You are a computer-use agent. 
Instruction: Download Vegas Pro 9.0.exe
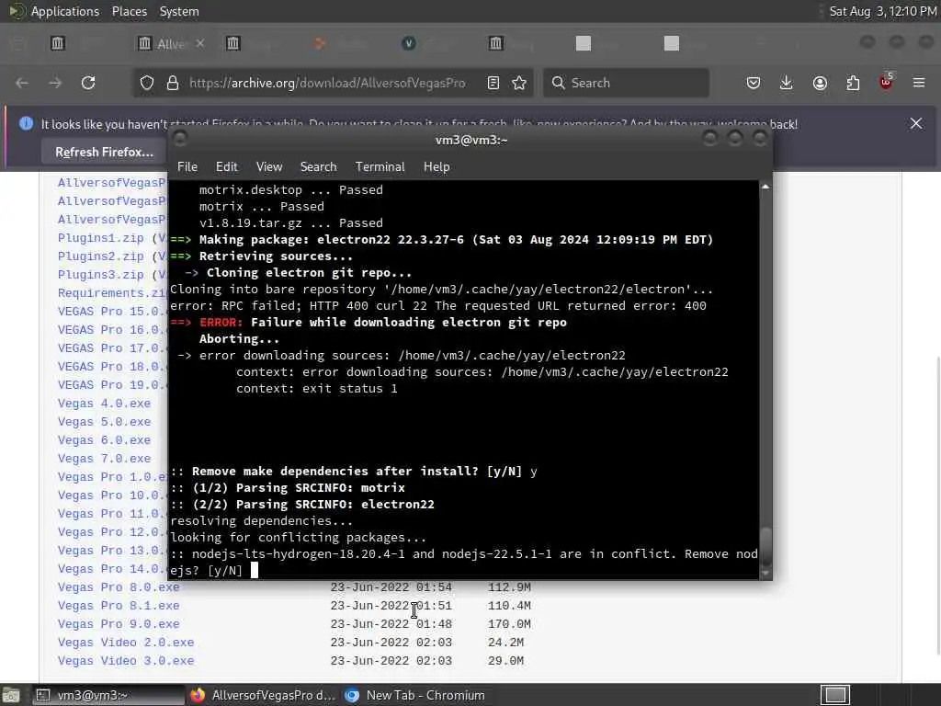pos(119,624)
